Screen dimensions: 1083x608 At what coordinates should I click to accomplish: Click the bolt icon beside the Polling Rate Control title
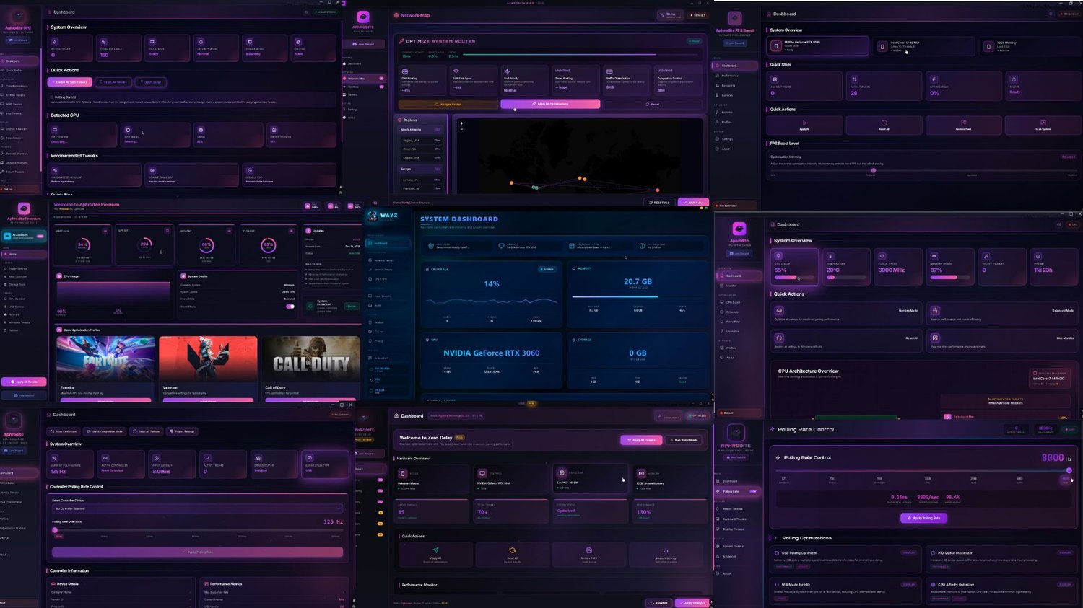pyautogui.click(x=772, y=429)
